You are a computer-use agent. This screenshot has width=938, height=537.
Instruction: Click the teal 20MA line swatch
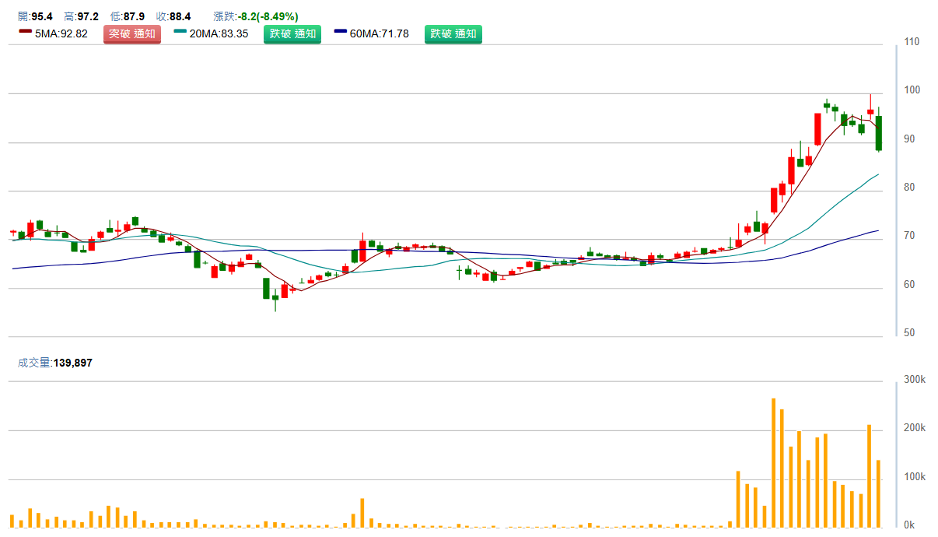[180, 32]
